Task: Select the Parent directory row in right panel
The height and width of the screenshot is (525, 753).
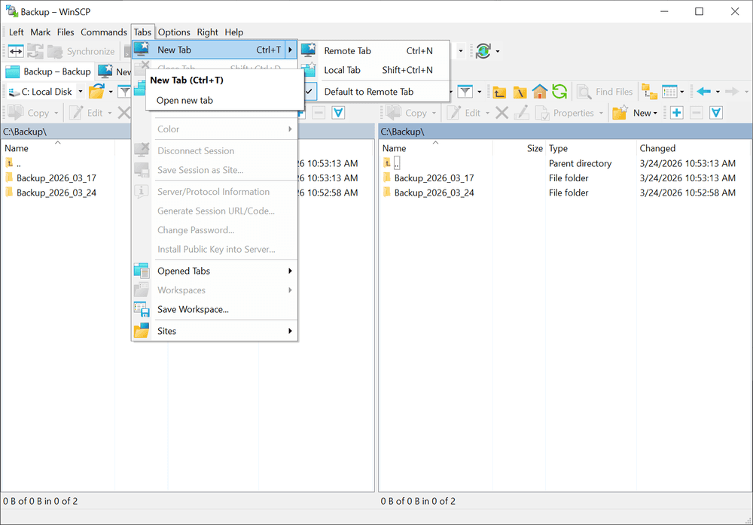Action: click(566, 164)
